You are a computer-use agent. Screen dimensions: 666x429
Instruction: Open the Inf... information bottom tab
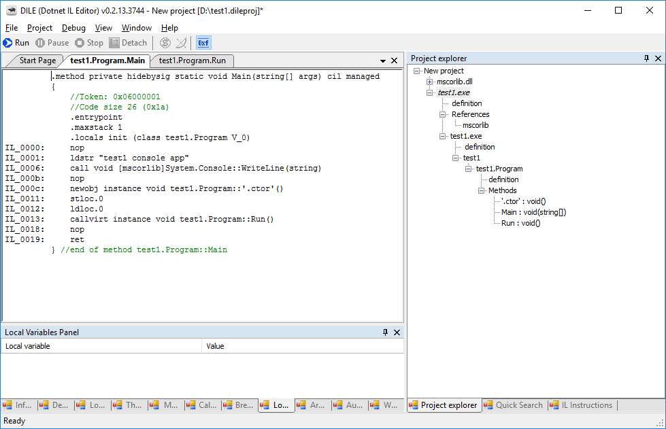[18, 405]
